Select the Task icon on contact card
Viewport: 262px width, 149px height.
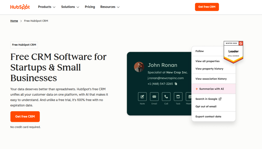point(178,96)
